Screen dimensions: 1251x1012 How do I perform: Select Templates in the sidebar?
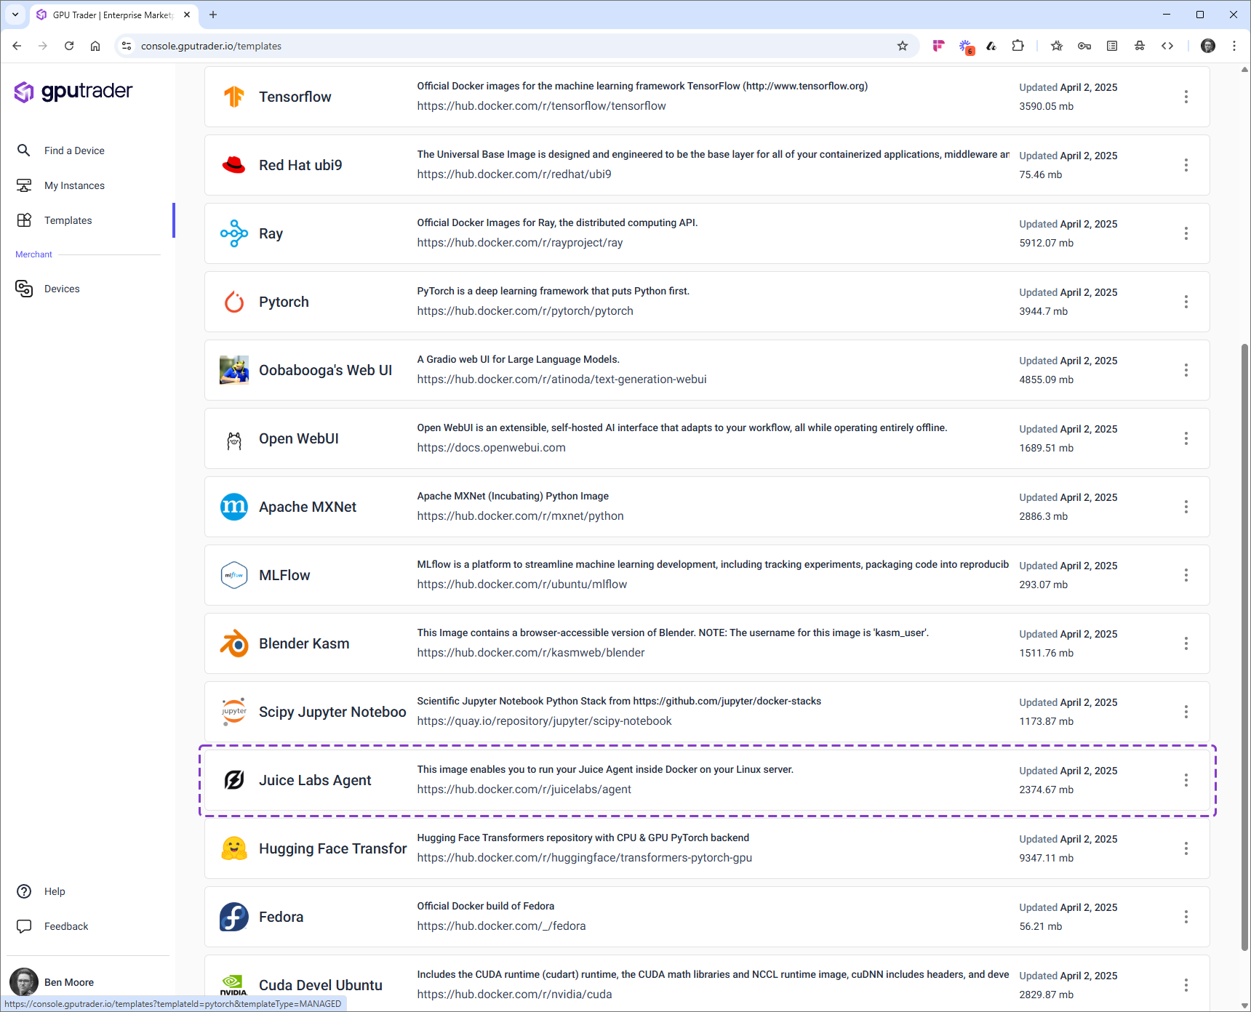click(x=68, y=220)
